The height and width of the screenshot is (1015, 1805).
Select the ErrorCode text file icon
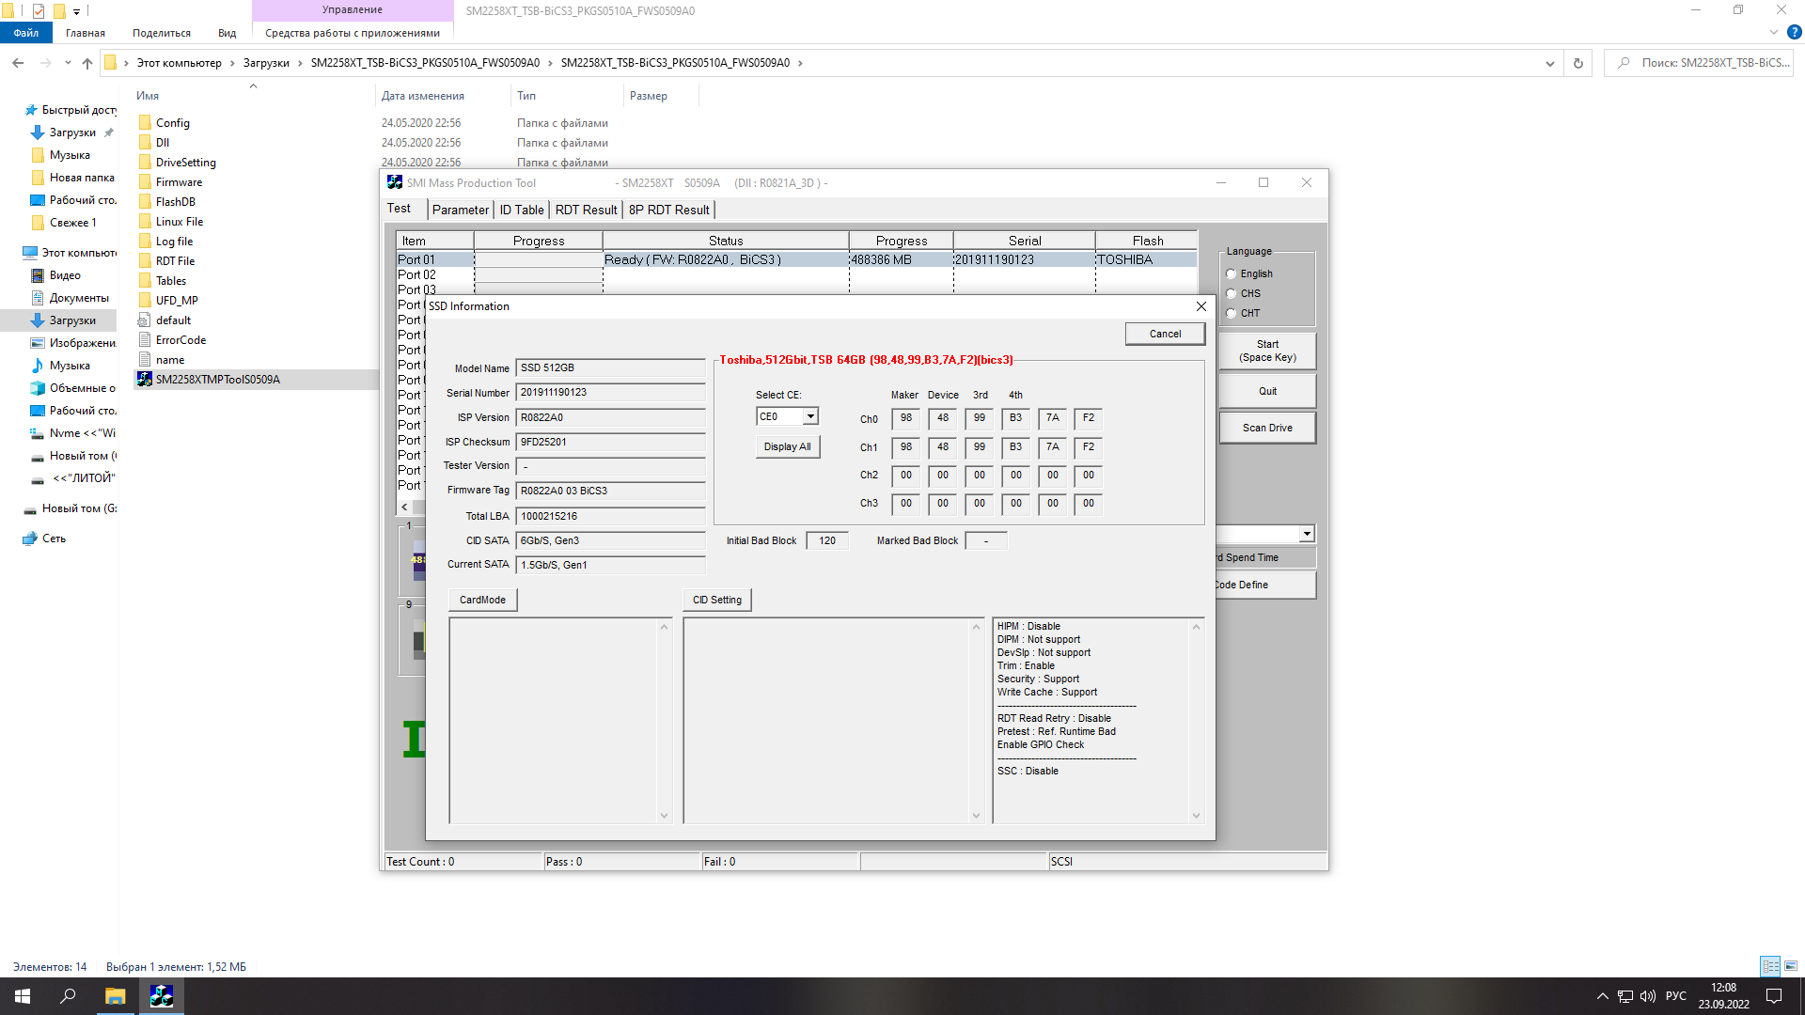coord(145,340)
